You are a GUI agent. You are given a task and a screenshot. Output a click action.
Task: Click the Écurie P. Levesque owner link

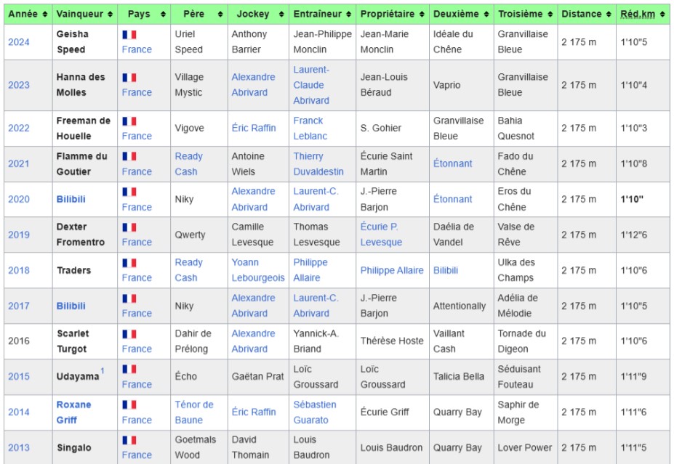click(x=381, y=235)
